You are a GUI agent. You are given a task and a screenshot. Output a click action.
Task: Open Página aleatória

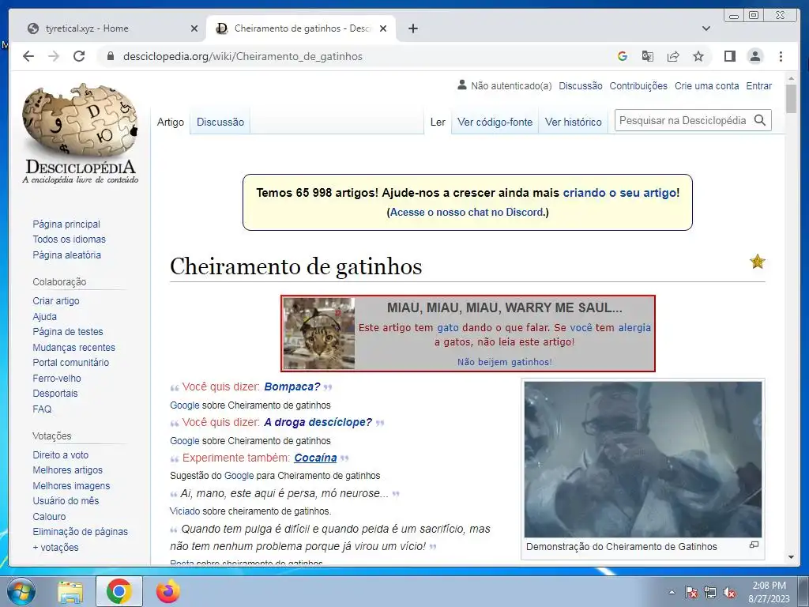pyautogui.click(x=66, y=254)
